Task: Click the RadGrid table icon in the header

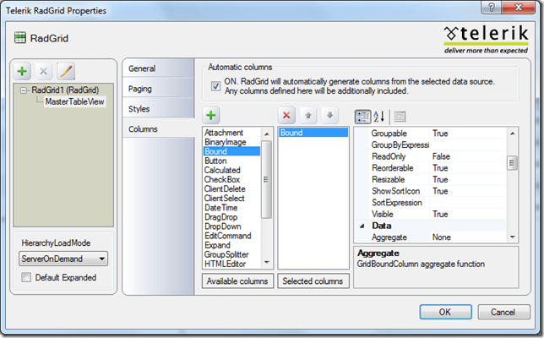Action: click(x=20, y=37)
